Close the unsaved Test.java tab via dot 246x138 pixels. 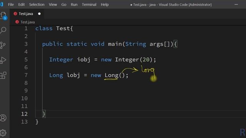[x=39, y=14]
